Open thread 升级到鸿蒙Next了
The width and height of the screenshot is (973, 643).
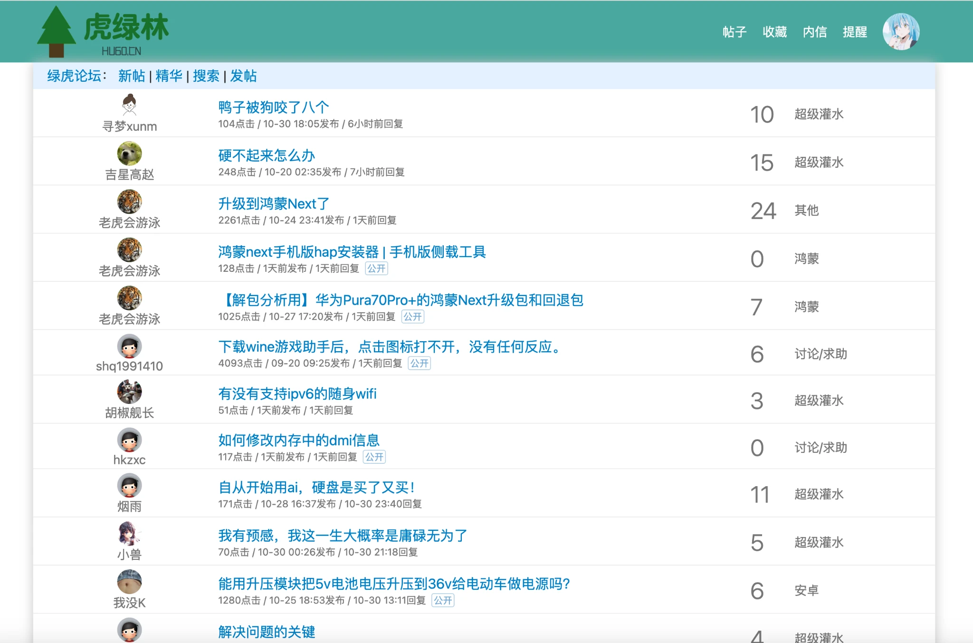274,204
